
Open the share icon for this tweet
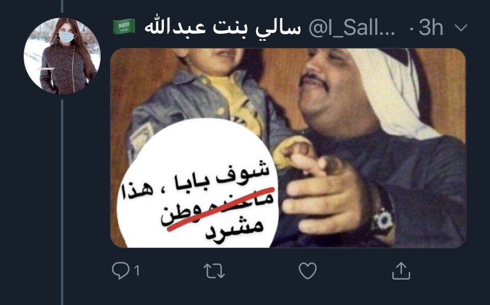[x=401, y=270]
